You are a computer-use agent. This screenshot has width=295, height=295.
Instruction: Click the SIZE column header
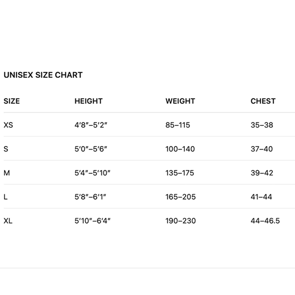click(x=12, y=101)
